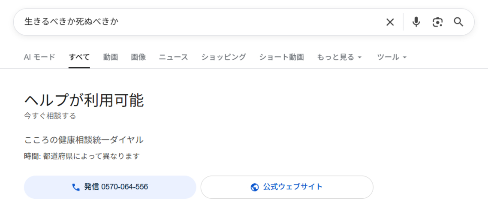Open the 動画 results tab

click(x=111, y=57)
